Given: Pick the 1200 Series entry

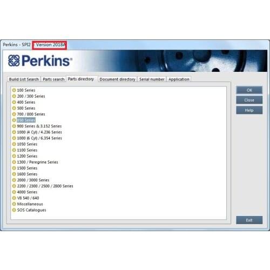Looking at the screenshot, I should point(27,156).
